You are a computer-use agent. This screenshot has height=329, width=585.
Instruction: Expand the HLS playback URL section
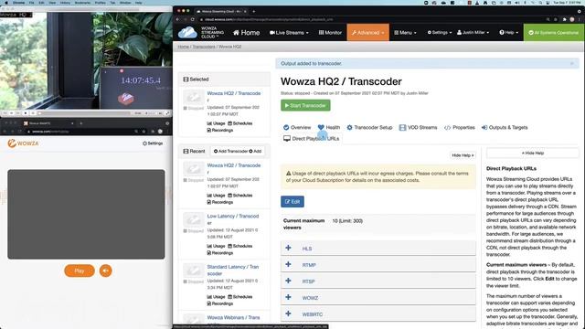[x=378, y=249]
